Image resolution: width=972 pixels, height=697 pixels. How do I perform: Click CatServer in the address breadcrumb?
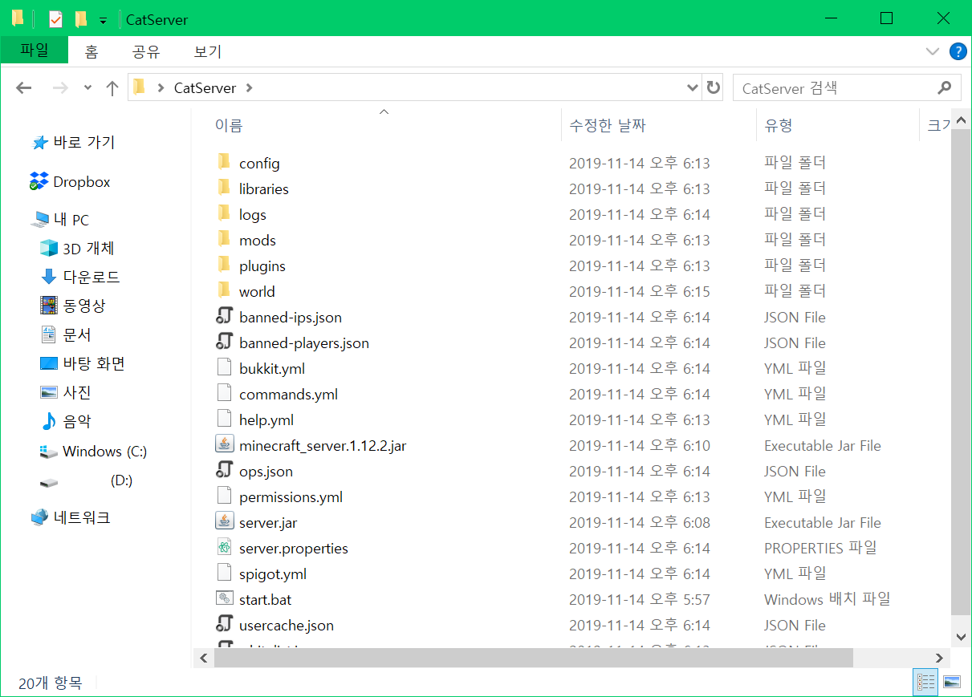click(x=205, y=87)
